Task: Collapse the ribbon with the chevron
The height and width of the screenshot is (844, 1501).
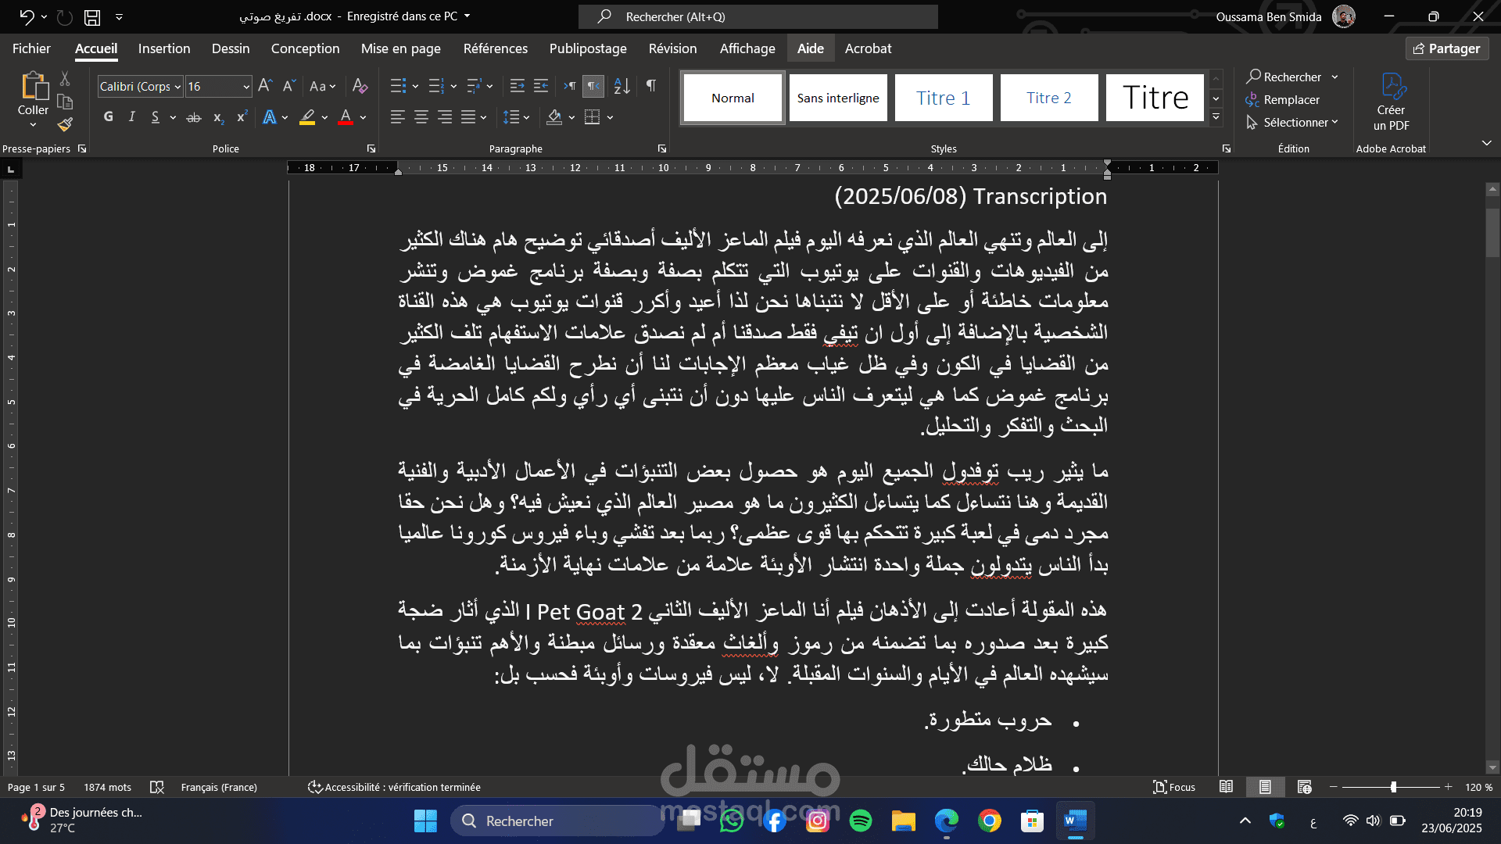Action: tap(1486, 143)
